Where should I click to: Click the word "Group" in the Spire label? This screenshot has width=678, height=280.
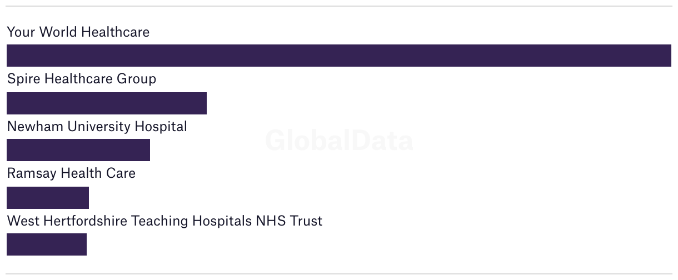(136, 79)
